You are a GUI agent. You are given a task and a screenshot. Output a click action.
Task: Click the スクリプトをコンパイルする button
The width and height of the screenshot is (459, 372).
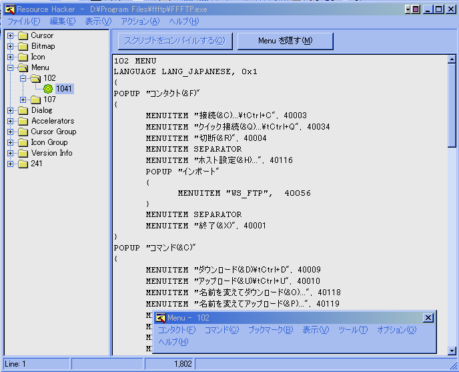[175, 41]
